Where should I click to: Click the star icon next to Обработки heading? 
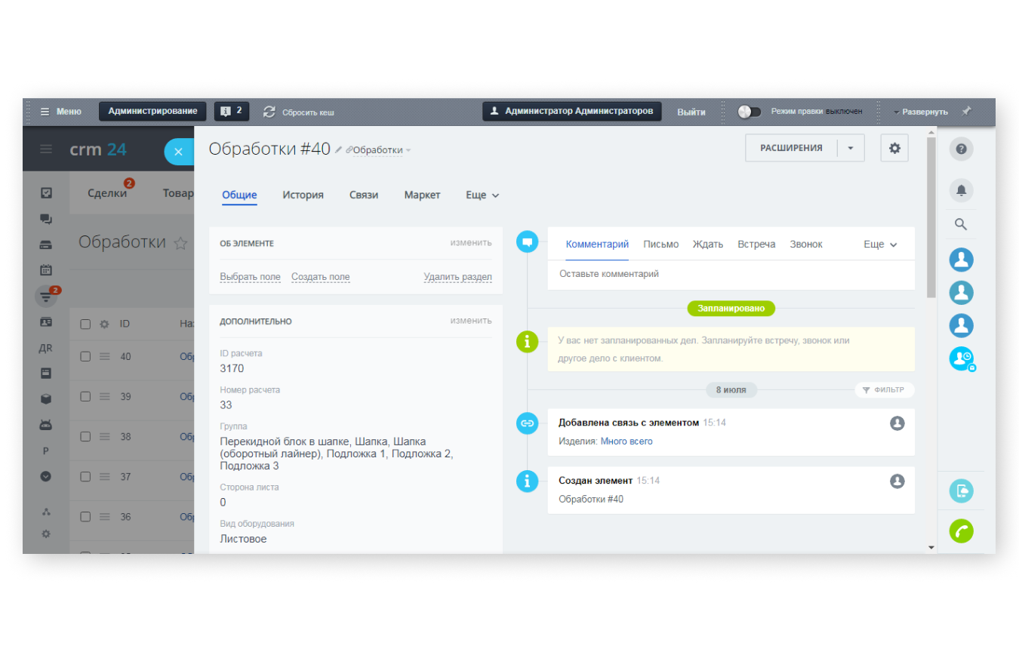click(x=180, y=243)
